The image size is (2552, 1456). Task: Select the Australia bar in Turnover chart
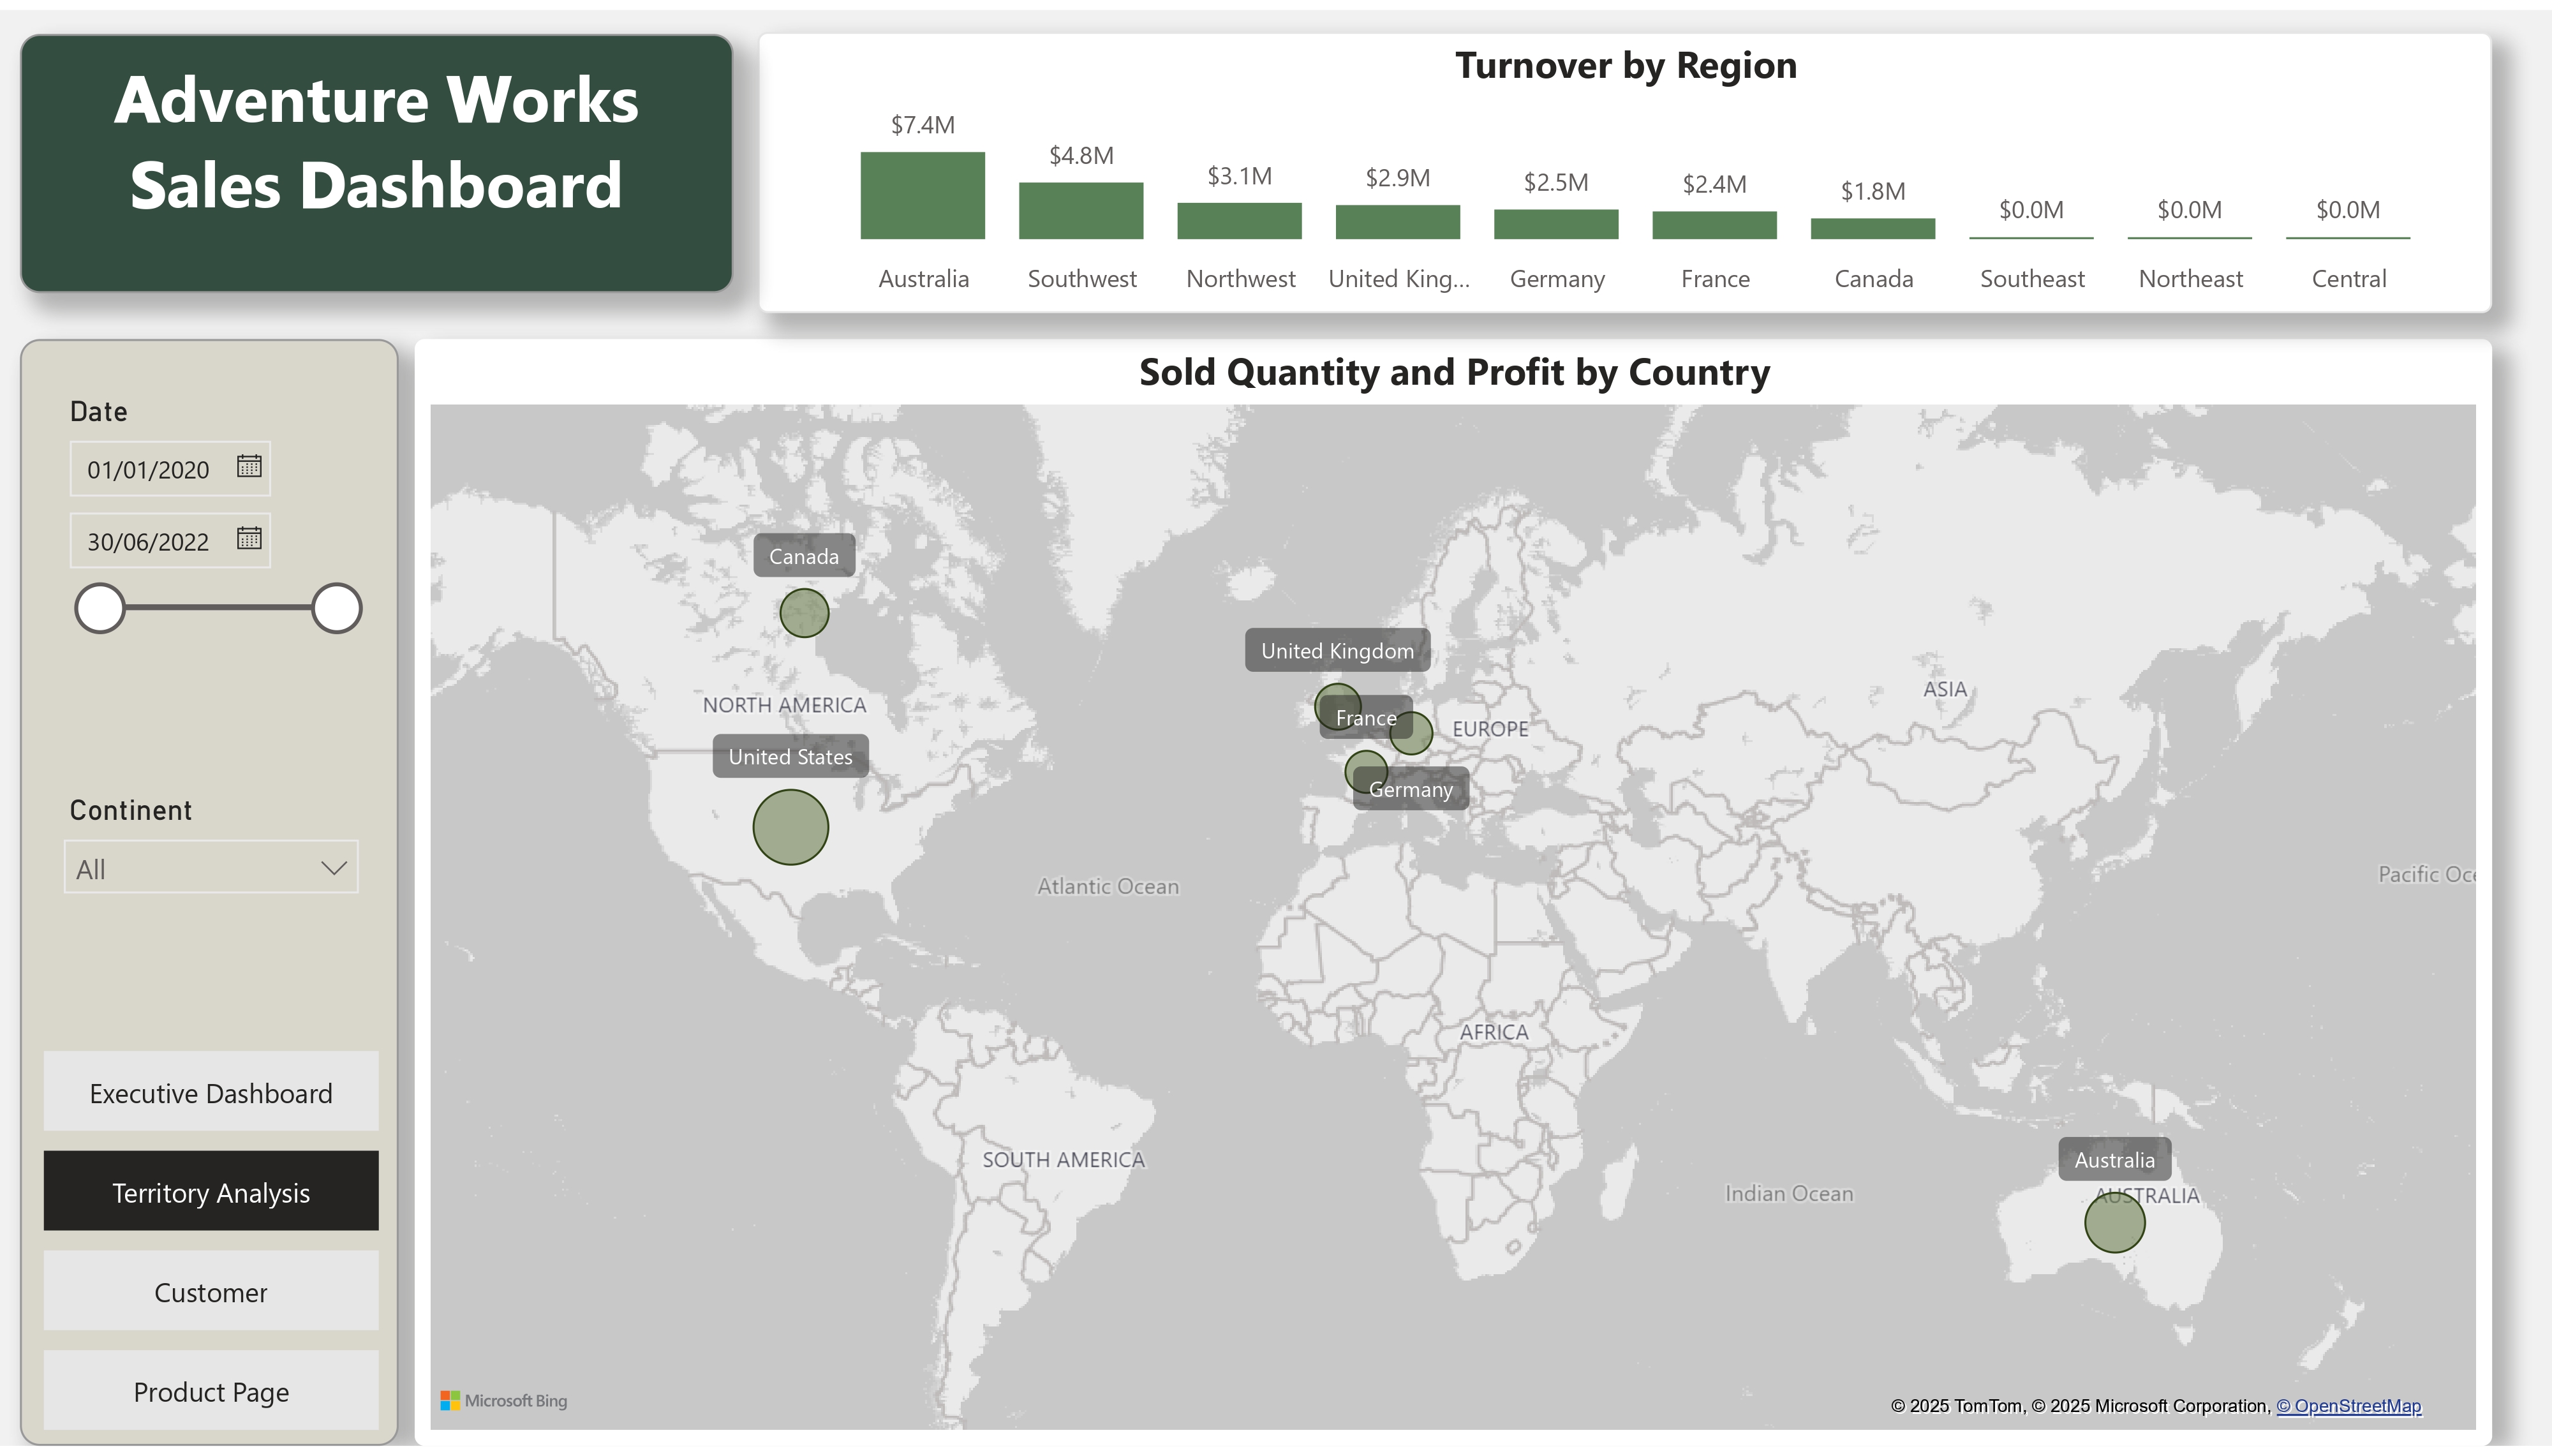point(923,195)
